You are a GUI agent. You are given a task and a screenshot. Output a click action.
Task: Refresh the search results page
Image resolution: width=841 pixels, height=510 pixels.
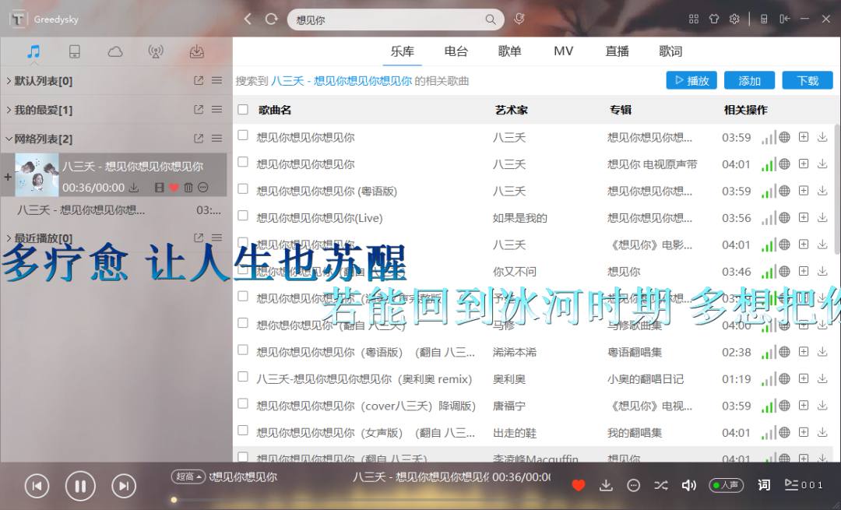pyautogui.click(x=272, y=19)
